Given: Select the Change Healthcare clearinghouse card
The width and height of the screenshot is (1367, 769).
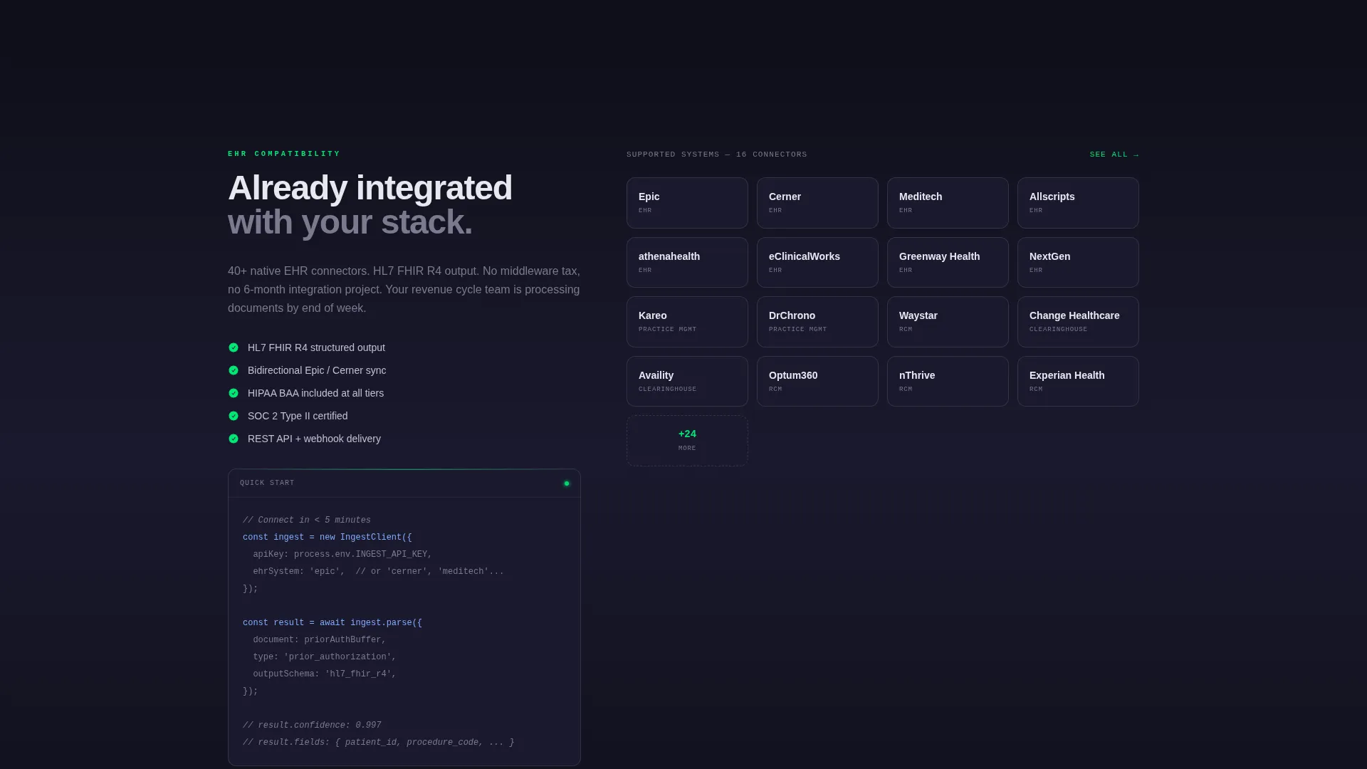Looking at the screenshot, I should click(x=1078, y=322).
